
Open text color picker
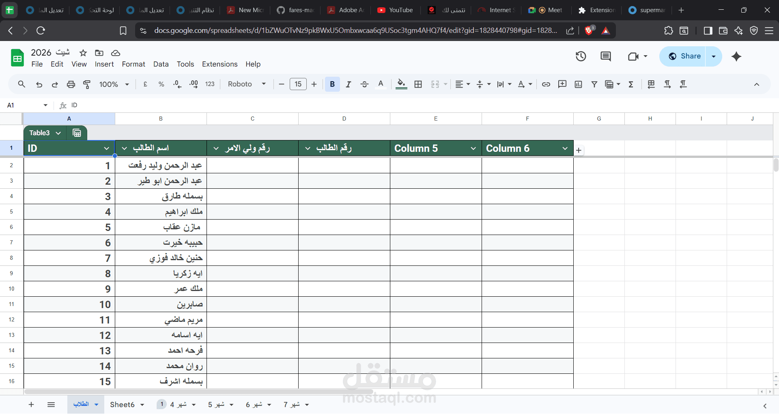[381, 84]
